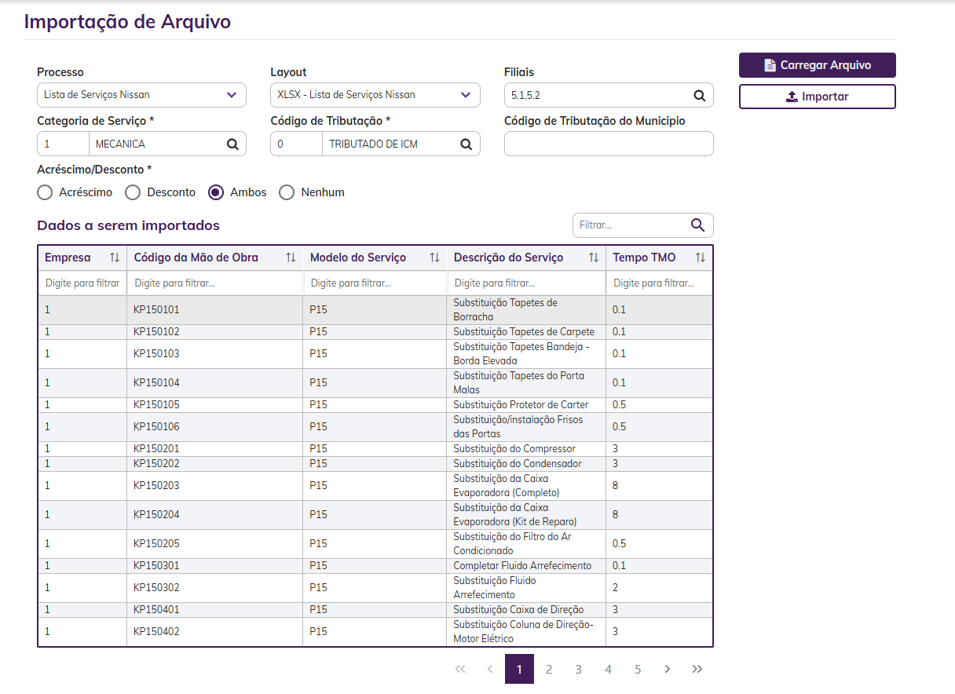Go to last page of results
The image size is (955, 694).
(x=697, y=669)
